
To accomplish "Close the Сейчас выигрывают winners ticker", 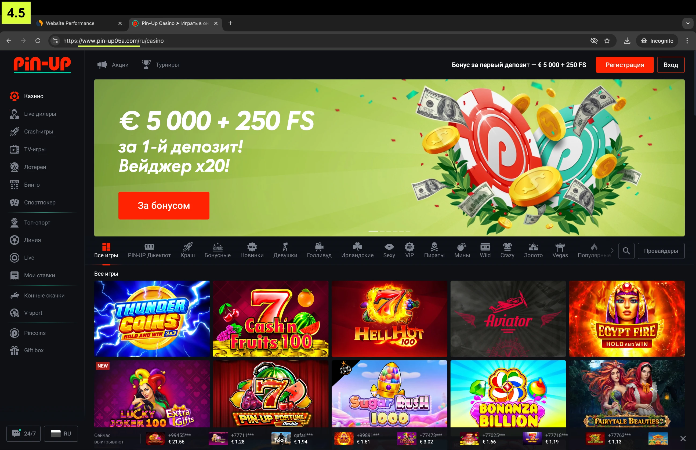I will point(683,438).
